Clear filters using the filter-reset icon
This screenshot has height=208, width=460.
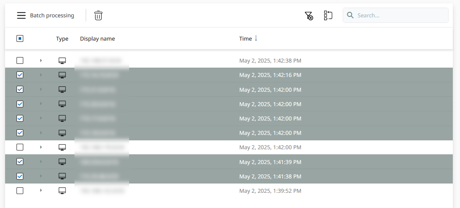pyautogui.click(x=309, y=16)
